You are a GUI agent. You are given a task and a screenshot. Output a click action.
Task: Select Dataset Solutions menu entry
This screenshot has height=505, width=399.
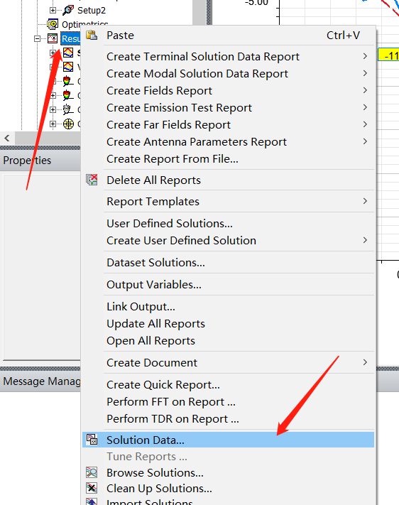click(x=229, y=263)
